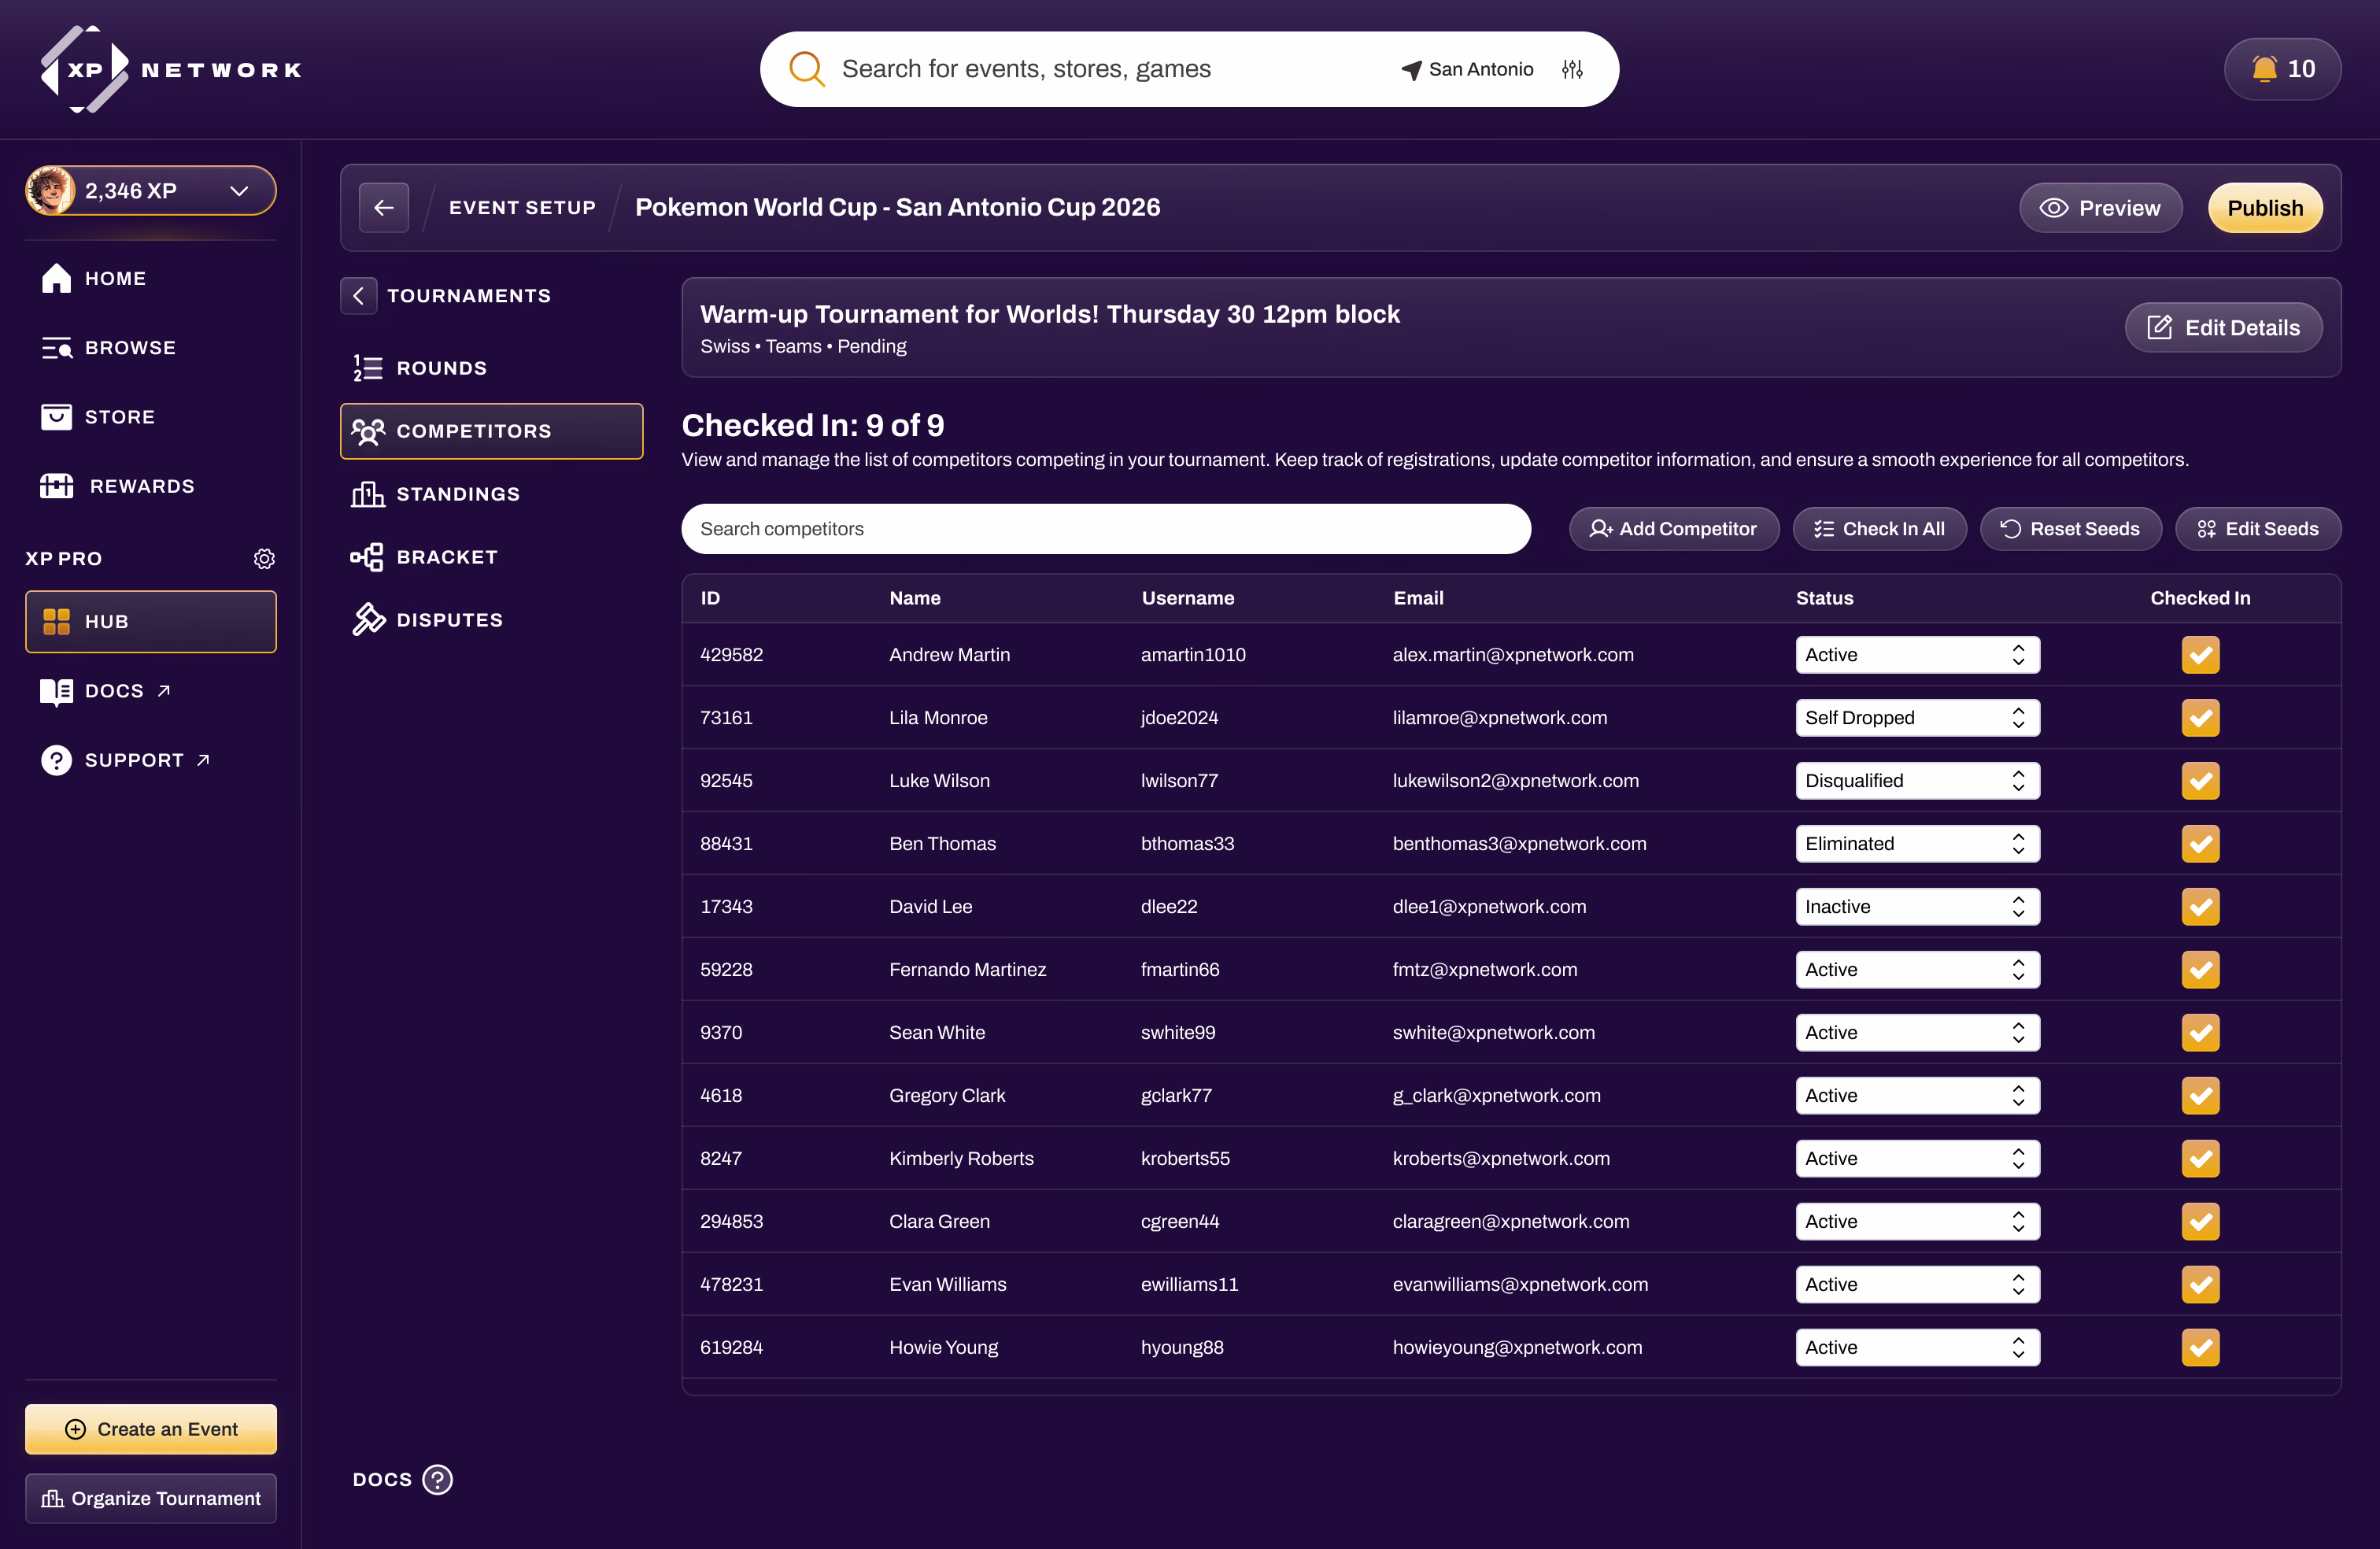Click the search magnifier icon
The height and width of the screenshot is (1549, 2380).
(806, 69)
